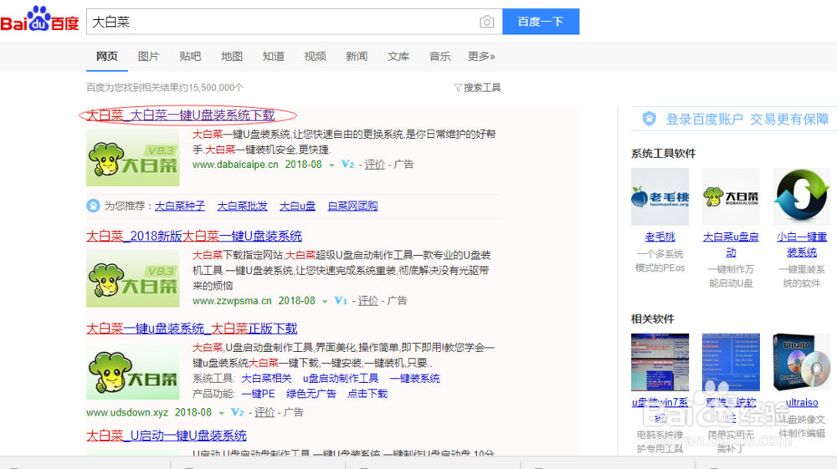Switch to the 音乐 tab
Image resolution: width=837 pixels, height=469 pixels.
pos(440,57)
